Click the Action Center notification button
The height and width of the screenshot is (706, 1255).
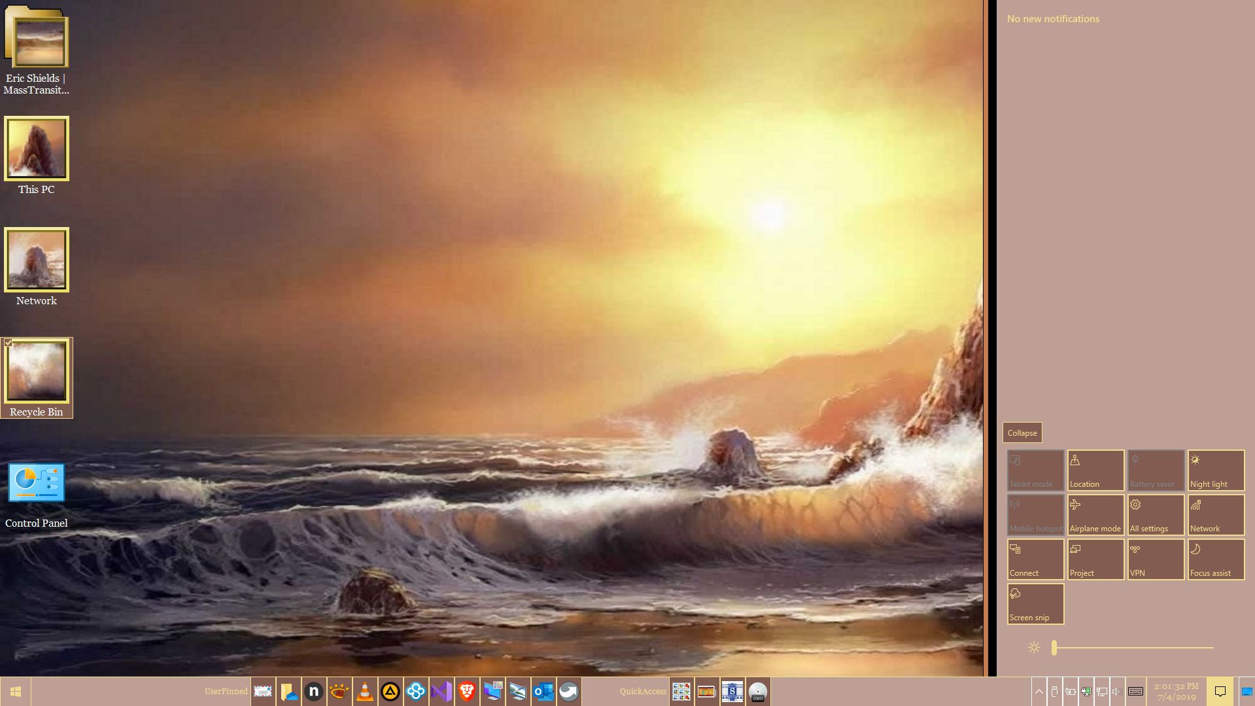[1220, 692]
